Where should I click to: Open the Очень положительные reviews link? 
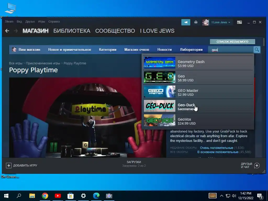(216, 148)
